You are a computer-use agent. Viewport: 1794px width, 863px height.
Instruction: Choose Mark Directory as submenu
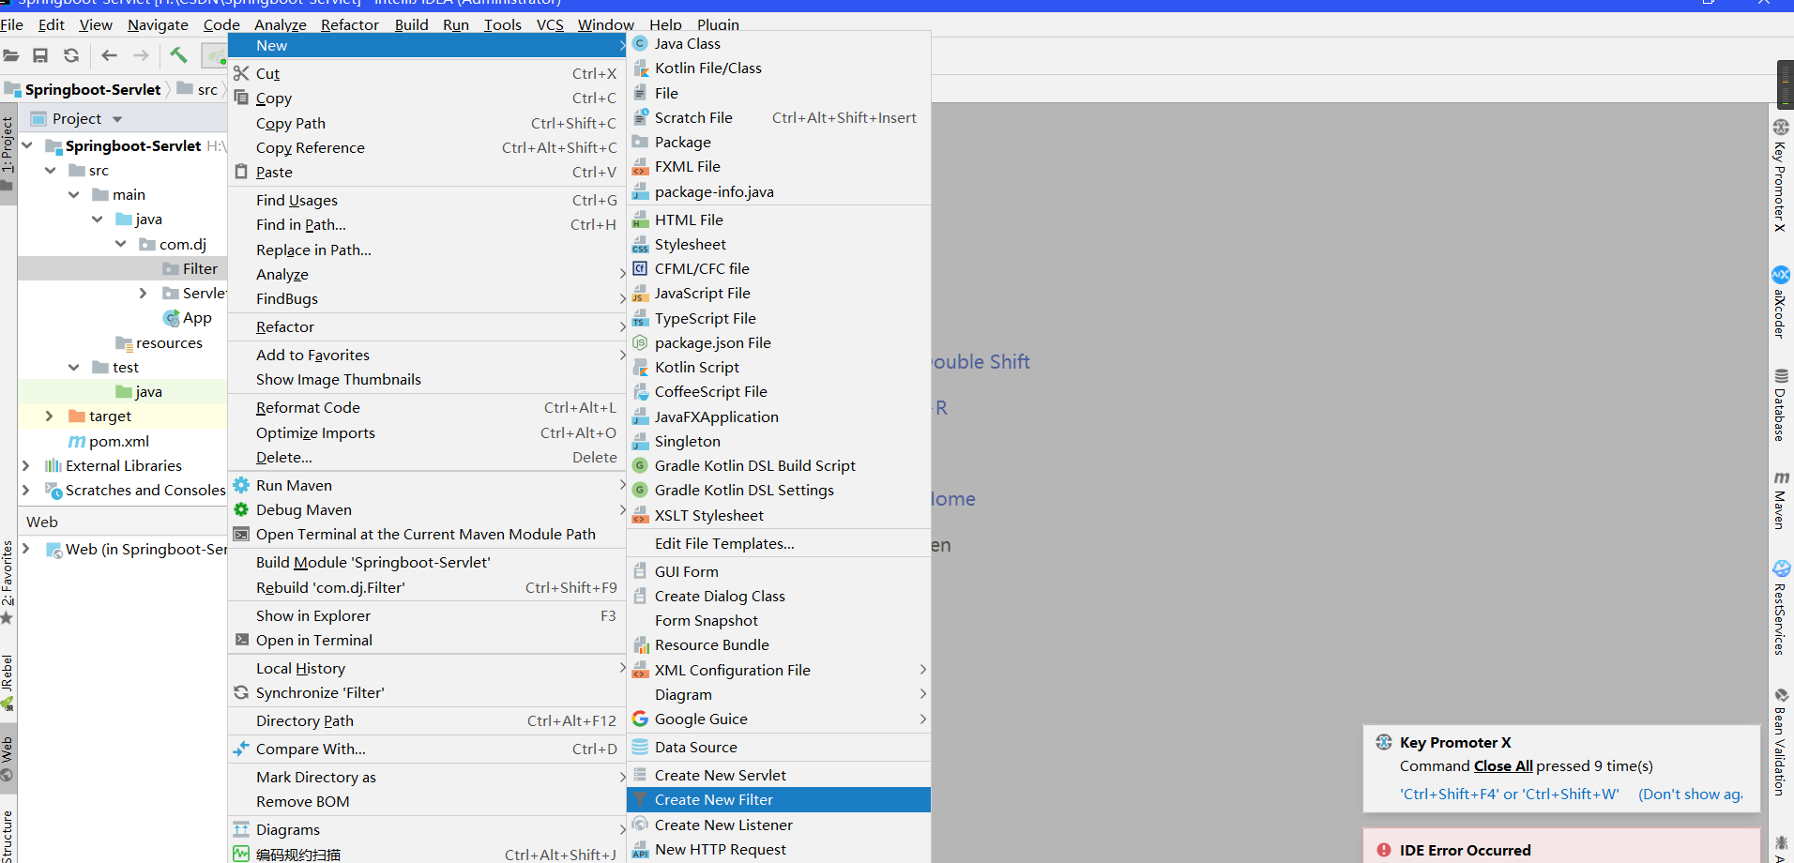point(427,777)
